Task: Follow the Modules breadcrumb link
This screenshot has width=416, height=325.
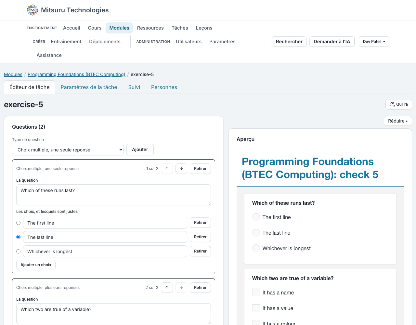Action: coord(13,74)
